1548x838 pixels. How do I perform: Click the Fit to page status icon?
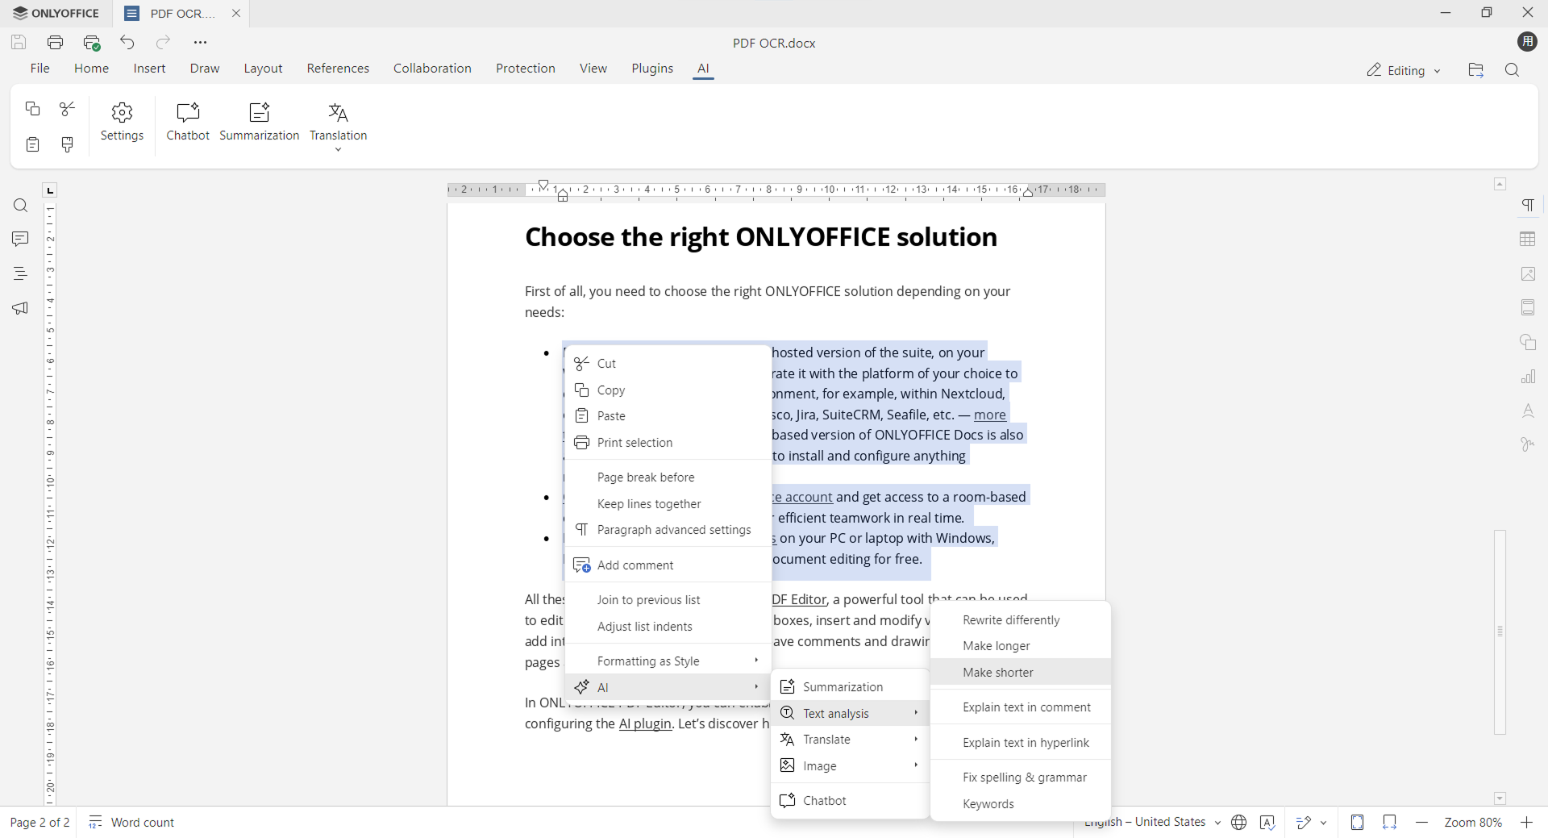1357,822
